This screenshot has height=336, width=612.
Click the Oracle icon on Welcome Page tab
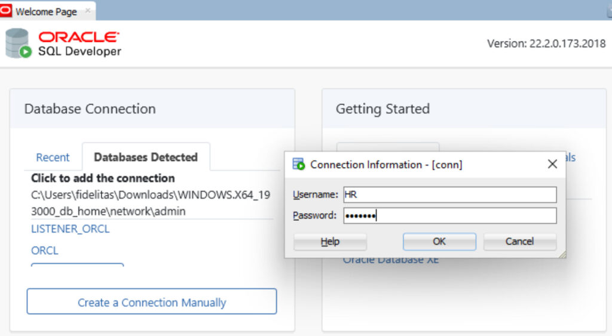point(5,11)
